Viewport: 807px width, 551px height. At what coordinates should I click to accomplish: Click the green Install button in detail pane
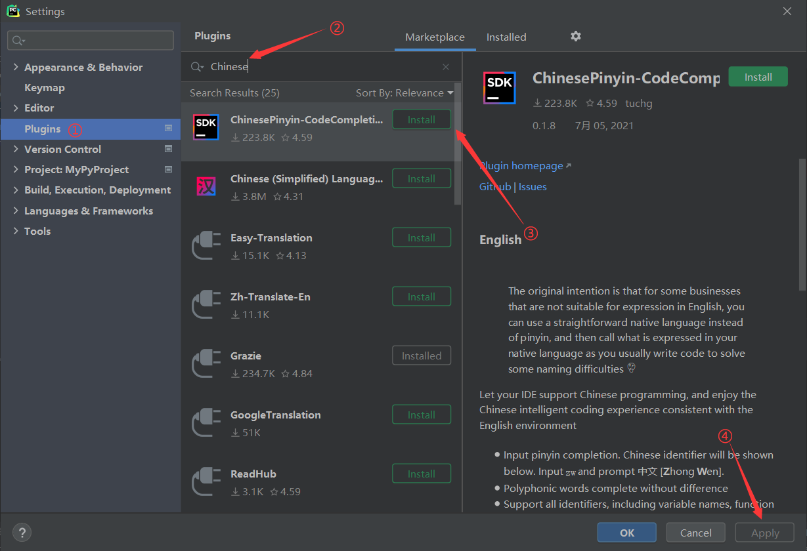click(x=758, y=77)
